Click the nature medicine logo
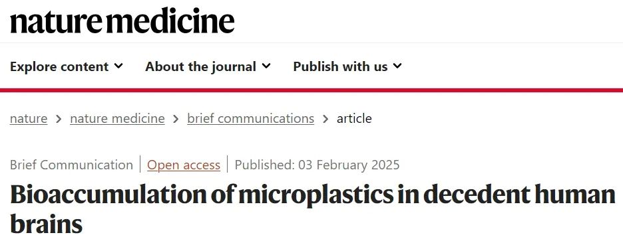The width and height of the screenshot is (623, 247). pos(122,21)
